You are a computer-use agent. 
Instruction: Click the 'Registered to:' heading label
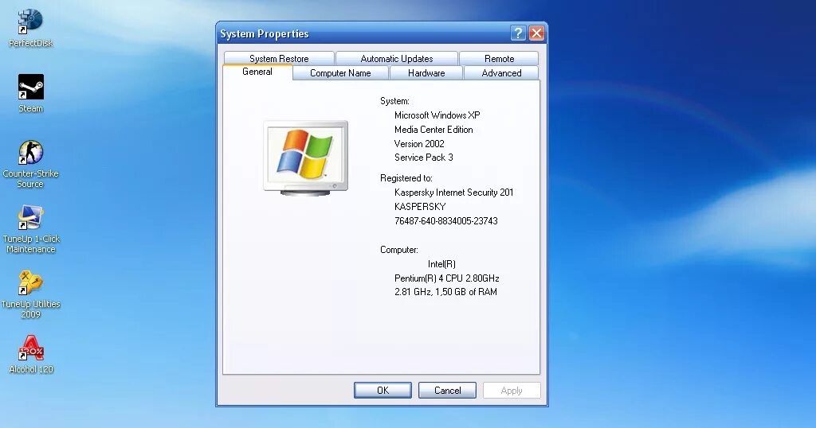[x=406, y=178]
